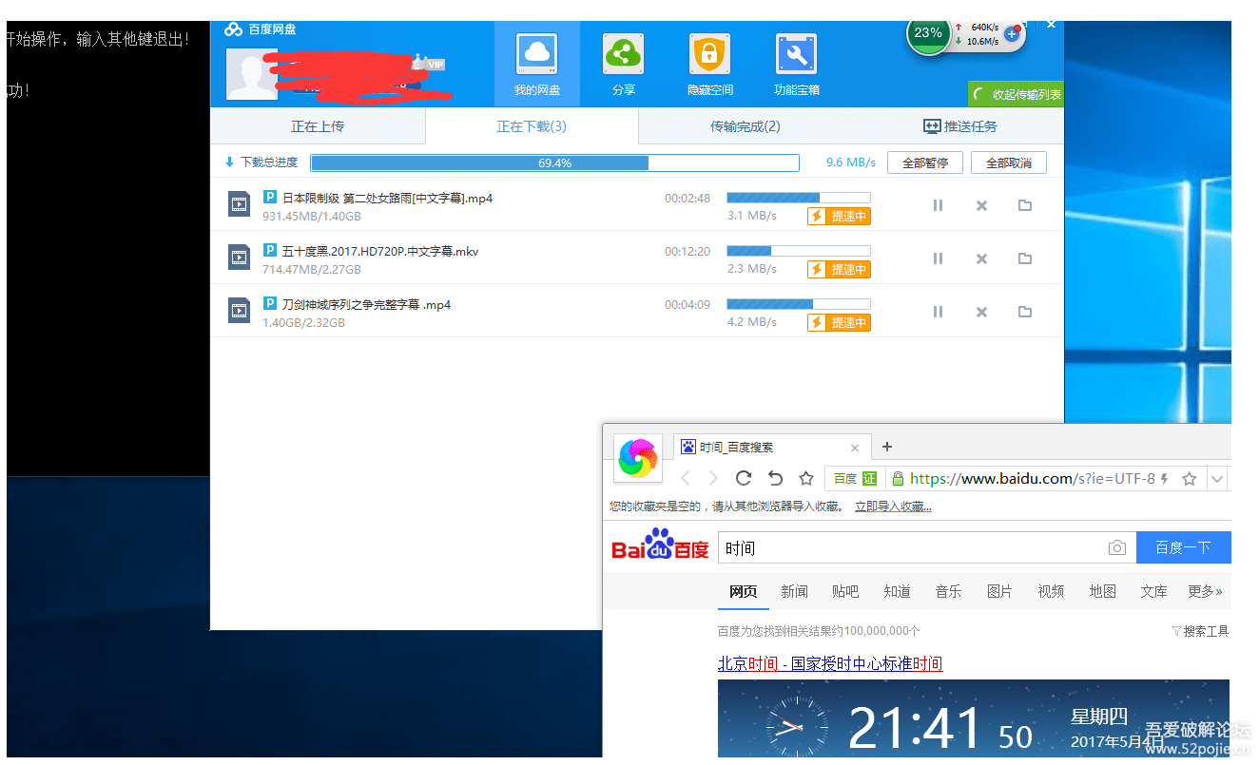This screenshot has width=1259, height=765.
Task: Click 提速中 badge for 日本限制级 file
Action: [x=839, y=217]
